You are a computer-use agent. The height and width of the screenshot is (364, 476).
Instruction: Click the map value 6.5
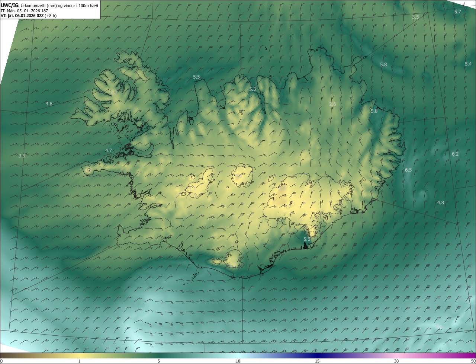[408, 170]
